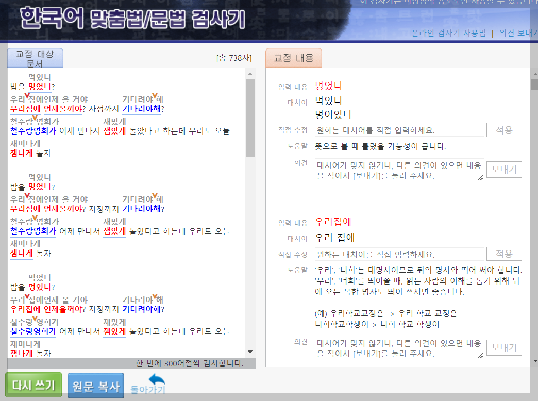Click the 적용 button next to 멍었니 correction
The image size is (538, 401).
tap(504, 129)
